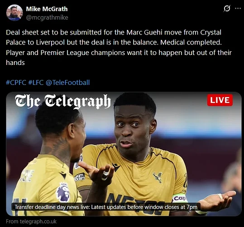Click the captain armband in photo
Image resolution: width=244 pixels, height=227 pixels.
pyautogui.click(x=179, y=198)
